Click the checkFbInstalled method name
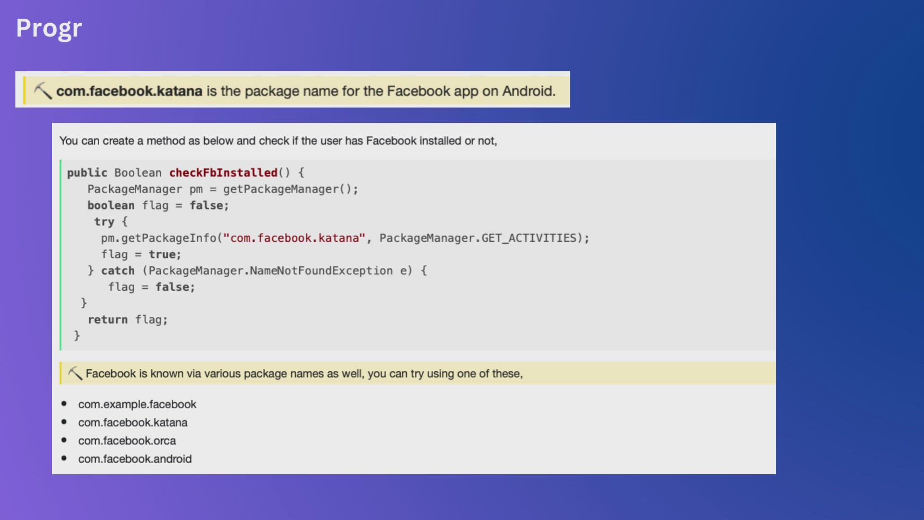The width and height of the screenshot is (924, 520). (x=223, y=173)
